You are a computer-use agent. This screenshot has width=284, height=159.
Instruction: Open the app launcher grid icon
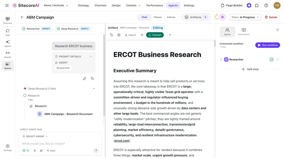(x=7, y=5)
